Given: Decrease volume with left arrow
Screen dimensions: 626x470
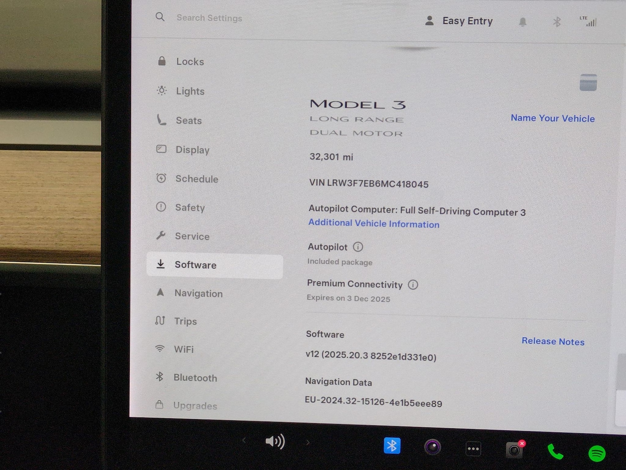Looking at the screenshot, I should coord(244,440).
